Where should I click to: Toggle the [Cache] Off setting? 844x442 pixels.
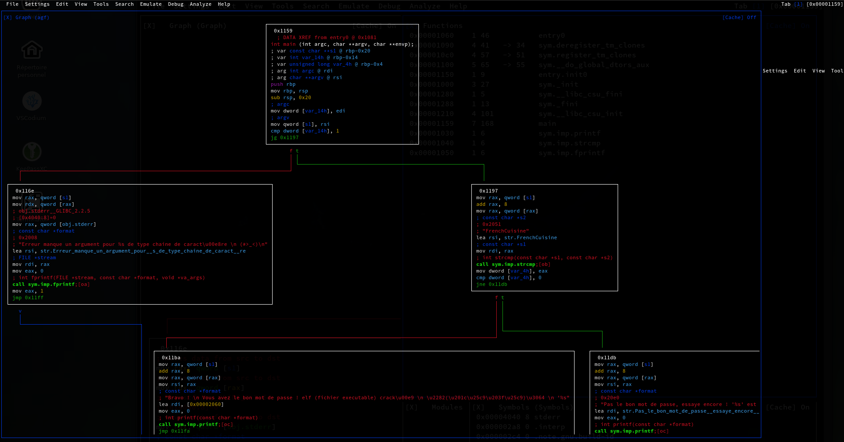(739, 17)
